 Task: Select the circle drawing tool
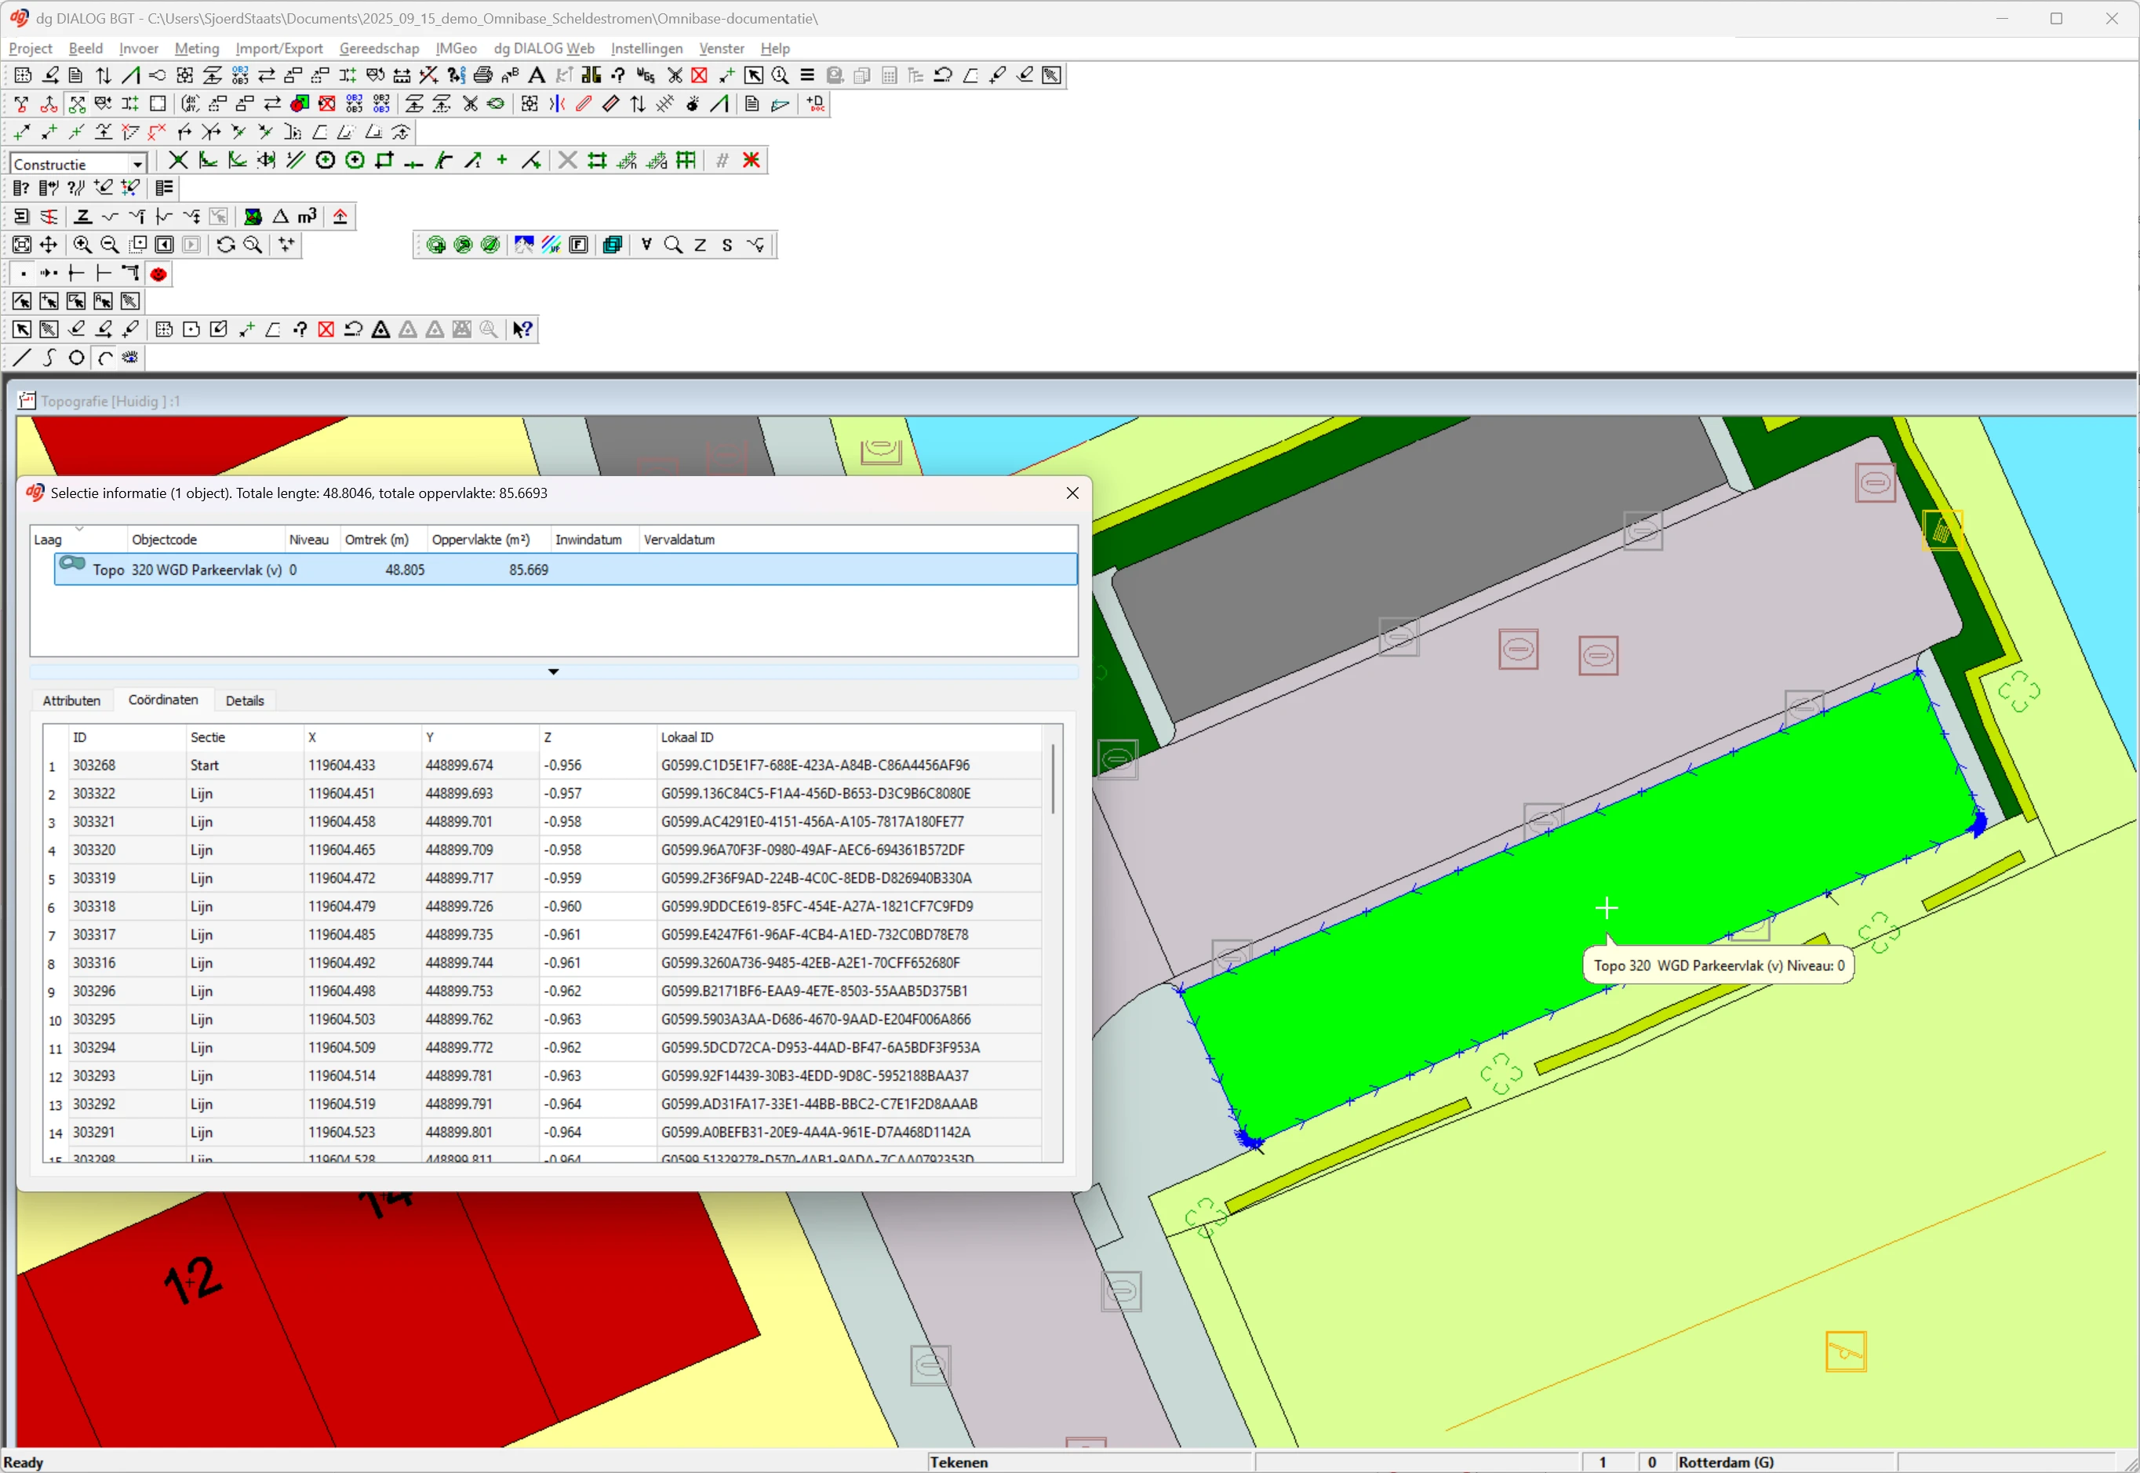pyautogui.click(x=77, y=358)
